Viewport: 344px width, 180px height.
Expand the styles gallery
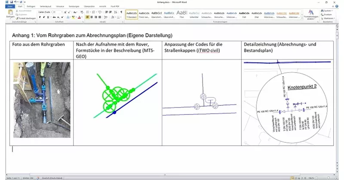pyautogui.click(x=302, y=18)
